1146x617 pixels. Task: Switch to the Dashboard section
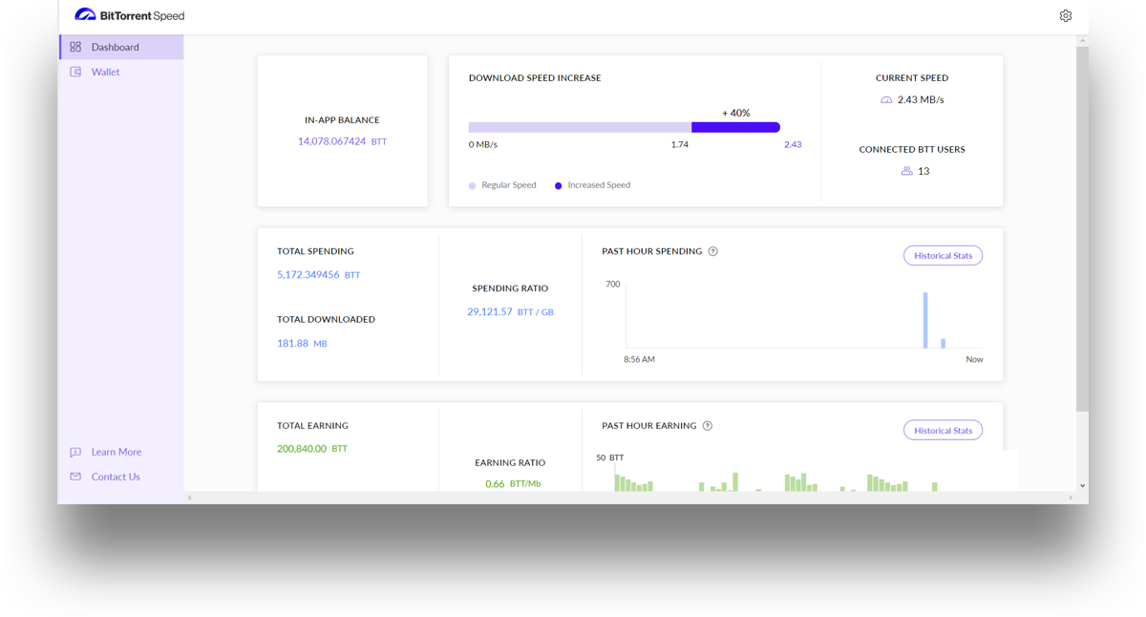(115, 46)
